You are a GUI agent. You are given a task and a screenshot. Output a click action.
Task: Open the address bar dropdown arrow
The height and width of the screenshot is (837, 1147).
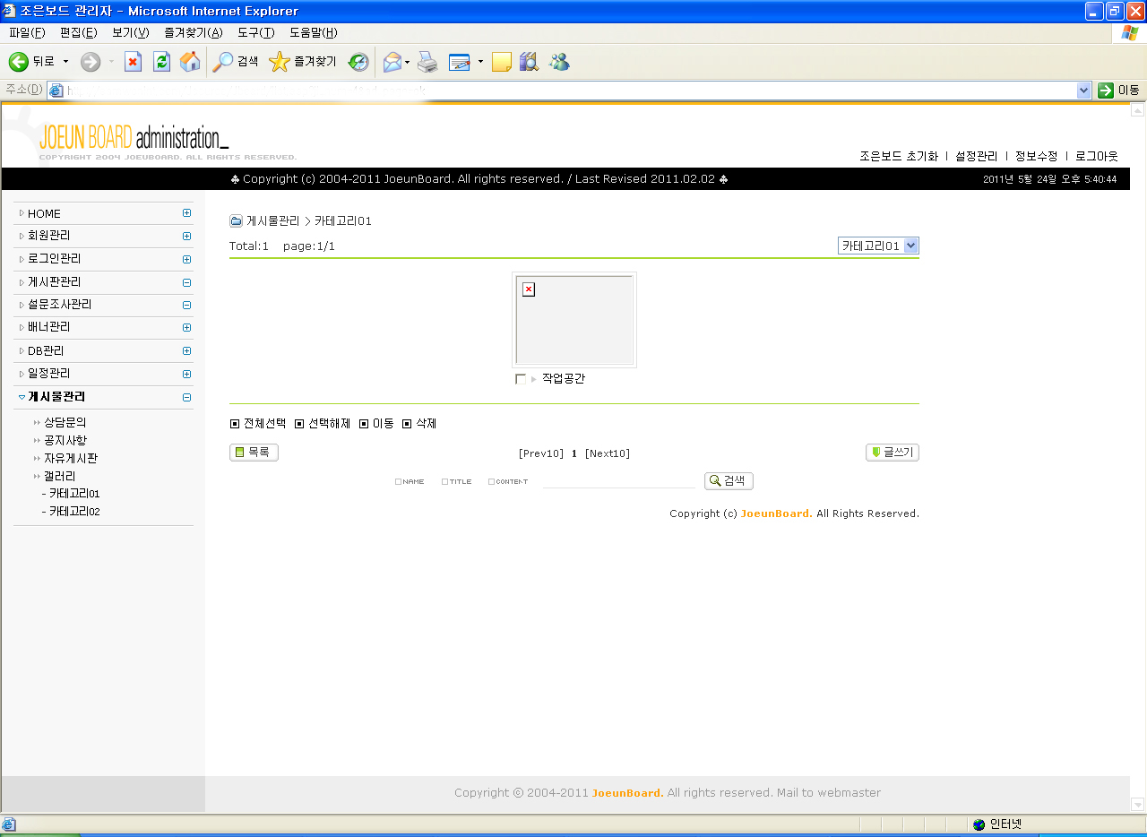pos(1083,90)
